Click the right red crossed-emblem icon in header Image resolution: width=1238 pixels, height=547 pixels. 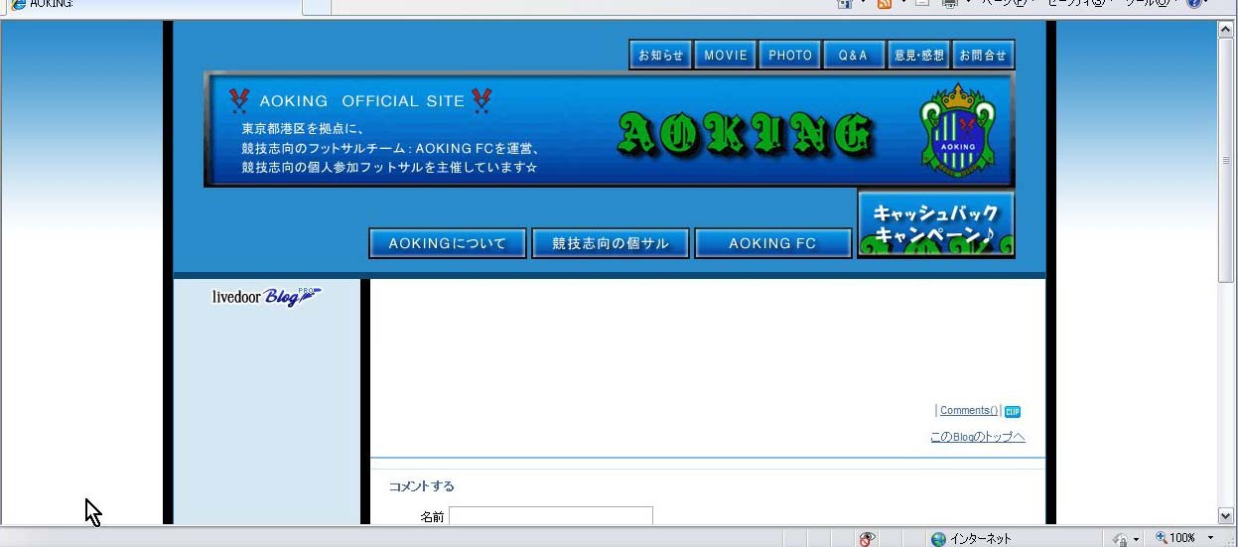click(x=481, y=99)
